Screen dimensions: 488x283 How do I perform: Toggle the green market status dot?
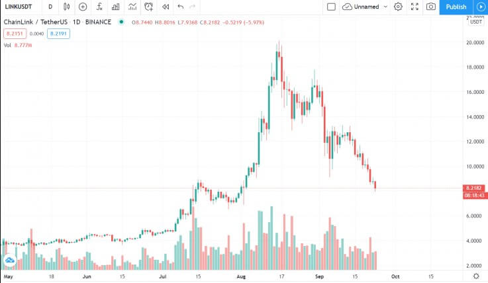(121, 22)
